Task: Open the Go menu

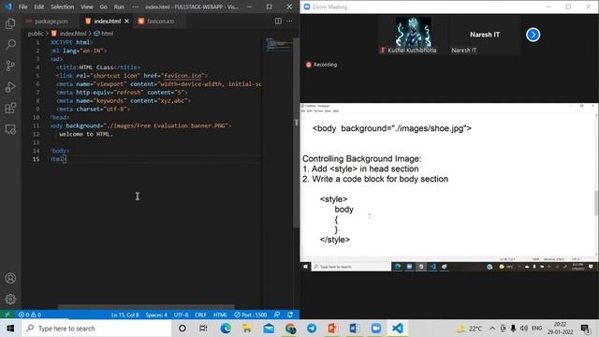Action: click(103, 7)
